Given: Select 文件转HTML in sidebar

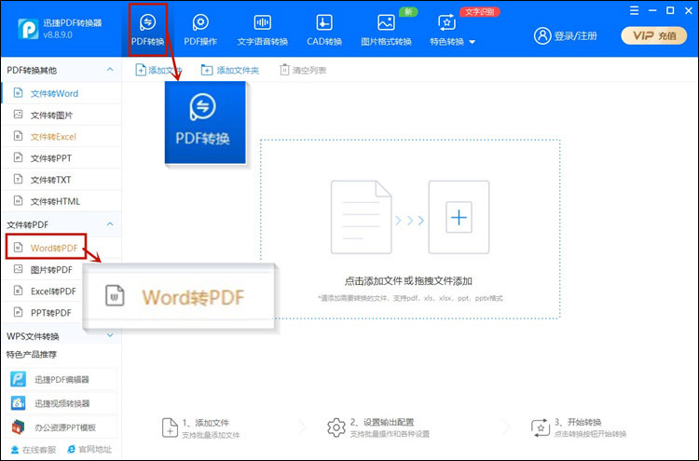Looking at the screenshot, I should [x=62, y=201].
